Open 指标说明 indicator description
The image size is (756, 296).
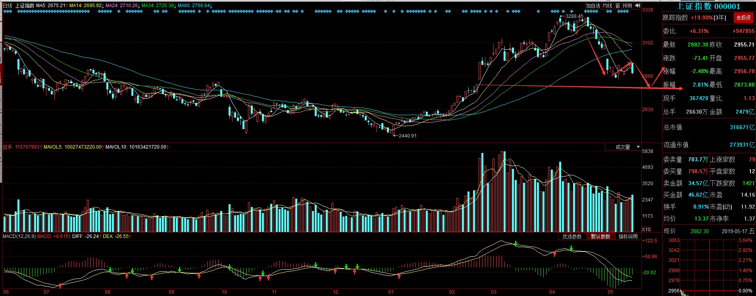click(x=628, y=236)
